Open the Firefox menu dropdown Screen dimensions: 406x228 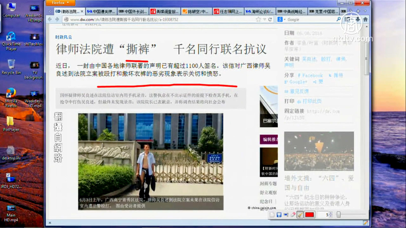(x=61, y=3)
